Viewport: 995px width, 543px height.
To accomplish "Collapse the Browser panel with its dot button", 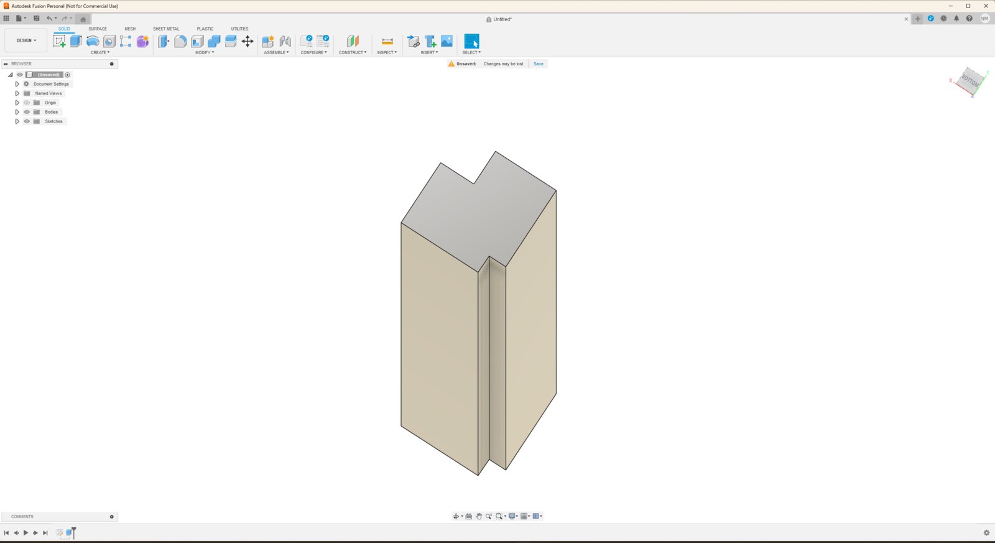I will [112, 64].
